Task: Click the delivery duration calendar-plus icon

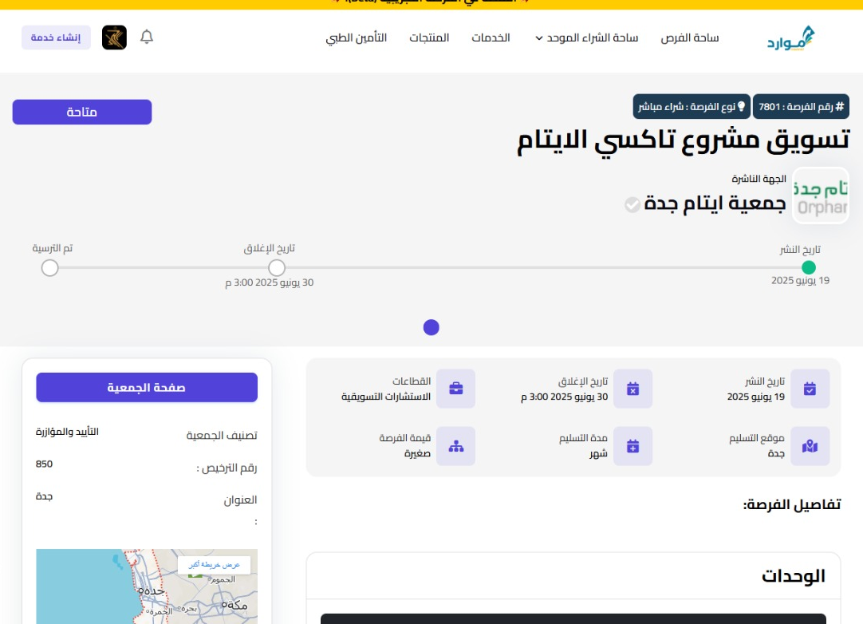Action: click(633, 446)
